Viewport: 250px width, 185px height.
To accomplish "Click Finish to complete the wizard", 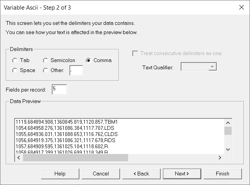I will [x=222, y=174].
